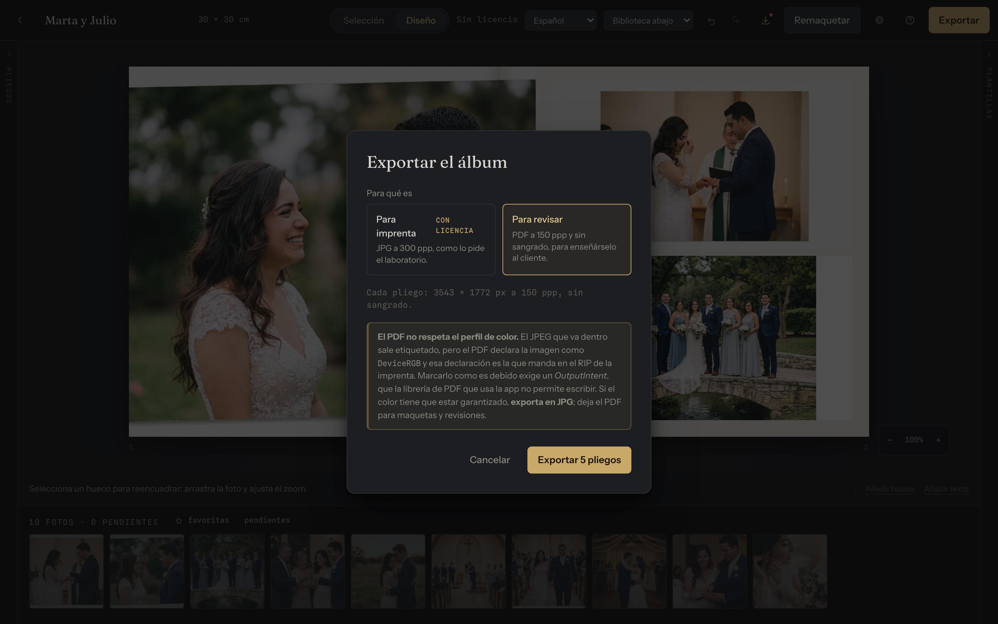
Task: Choose the Para imprenta export option
Action: pos(430,239)
